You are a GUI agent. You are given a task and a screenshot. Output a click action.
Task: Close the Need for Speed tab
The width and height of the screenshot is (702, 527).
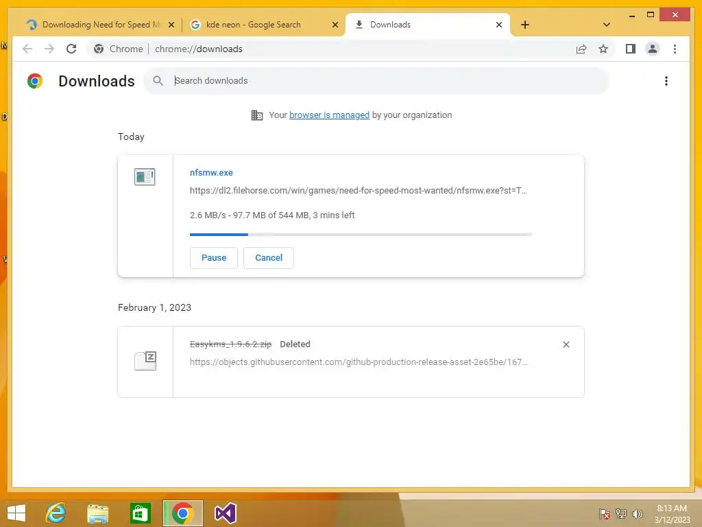[x=171, y=25]
